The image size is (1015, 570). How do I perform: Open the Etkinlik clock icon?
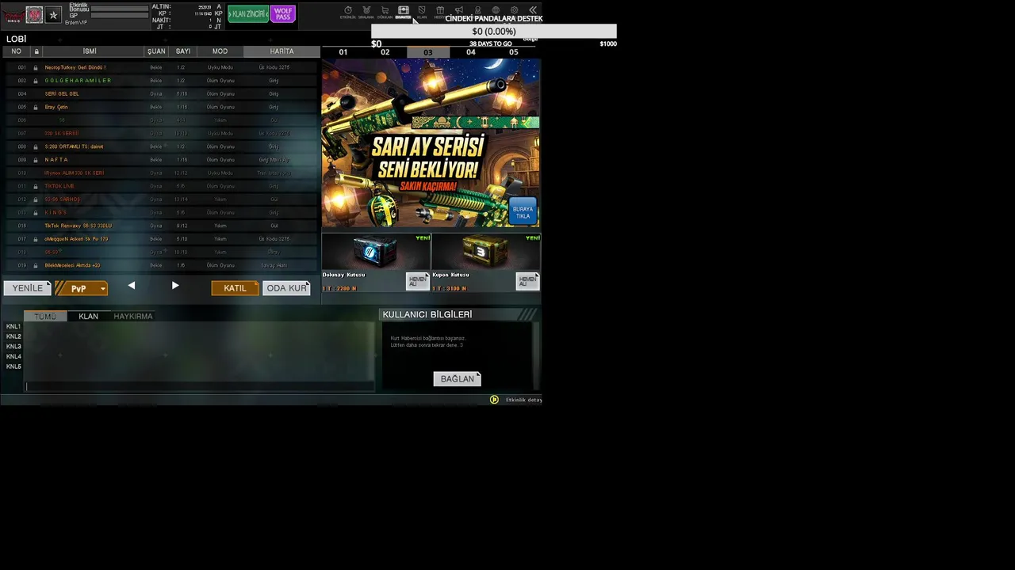coord(347,12)
